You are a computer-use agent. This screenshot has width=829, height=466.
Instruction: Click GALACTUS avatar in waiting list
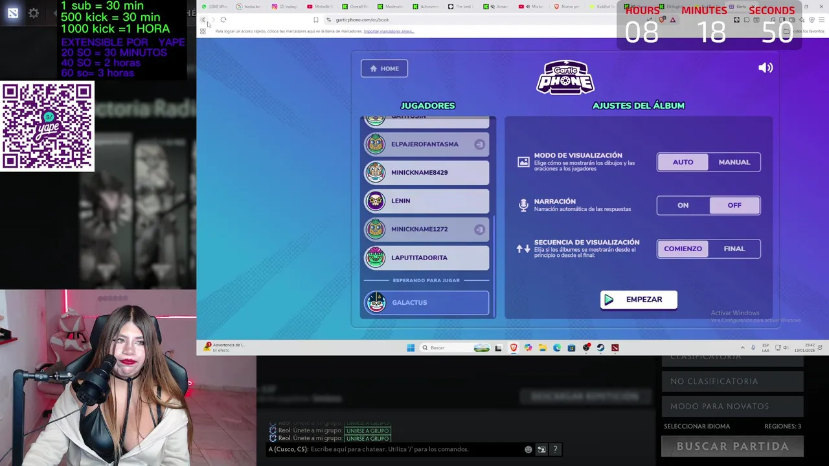coord(376,302)
